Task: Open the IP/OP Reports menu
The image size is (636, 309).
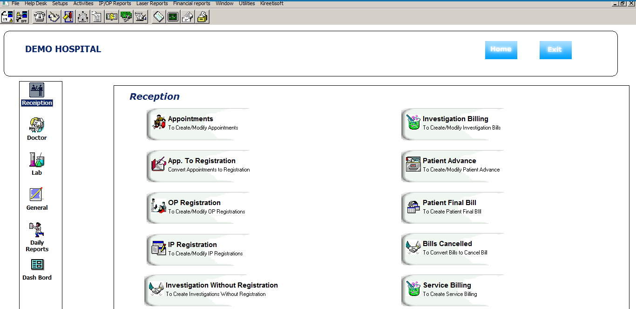Action: (115, 3)
